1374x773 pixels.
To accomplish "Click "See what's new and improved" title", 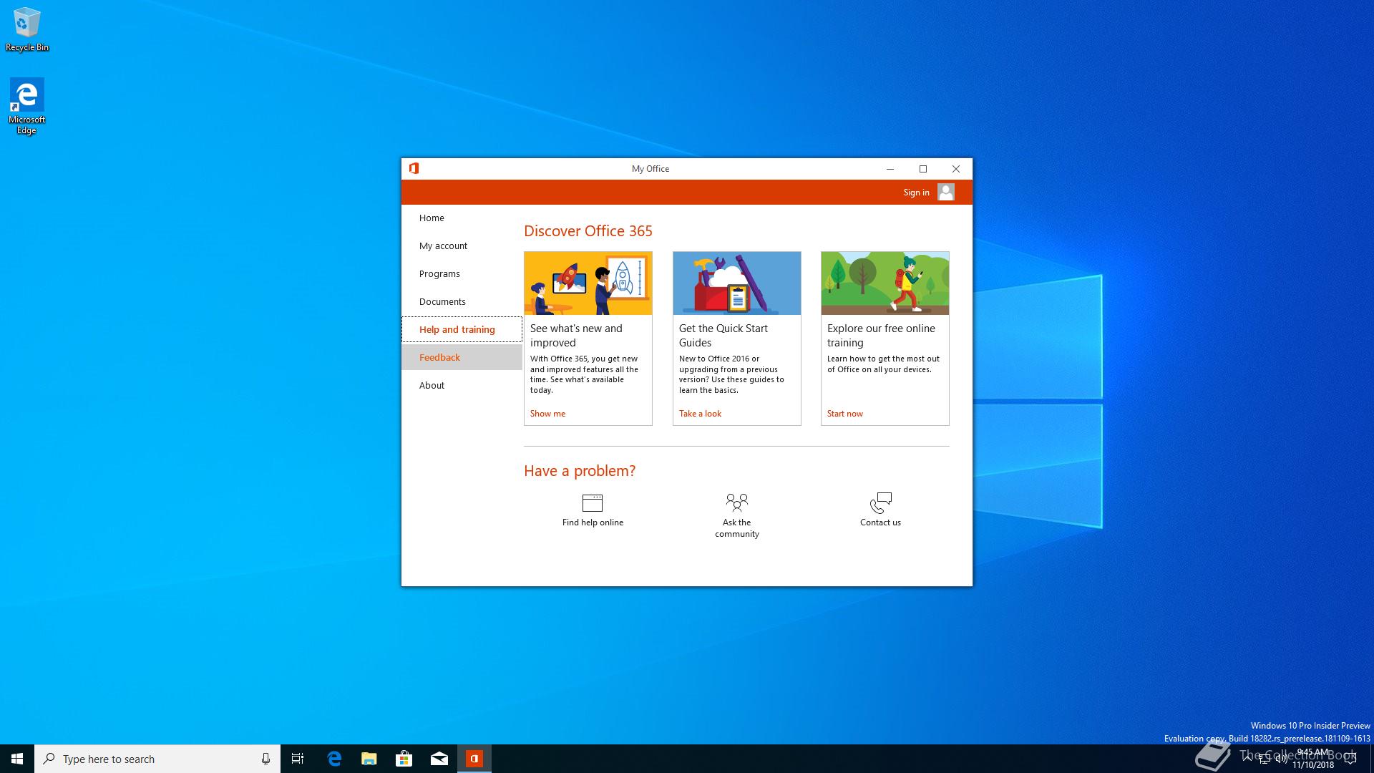I will coord(576,335).
